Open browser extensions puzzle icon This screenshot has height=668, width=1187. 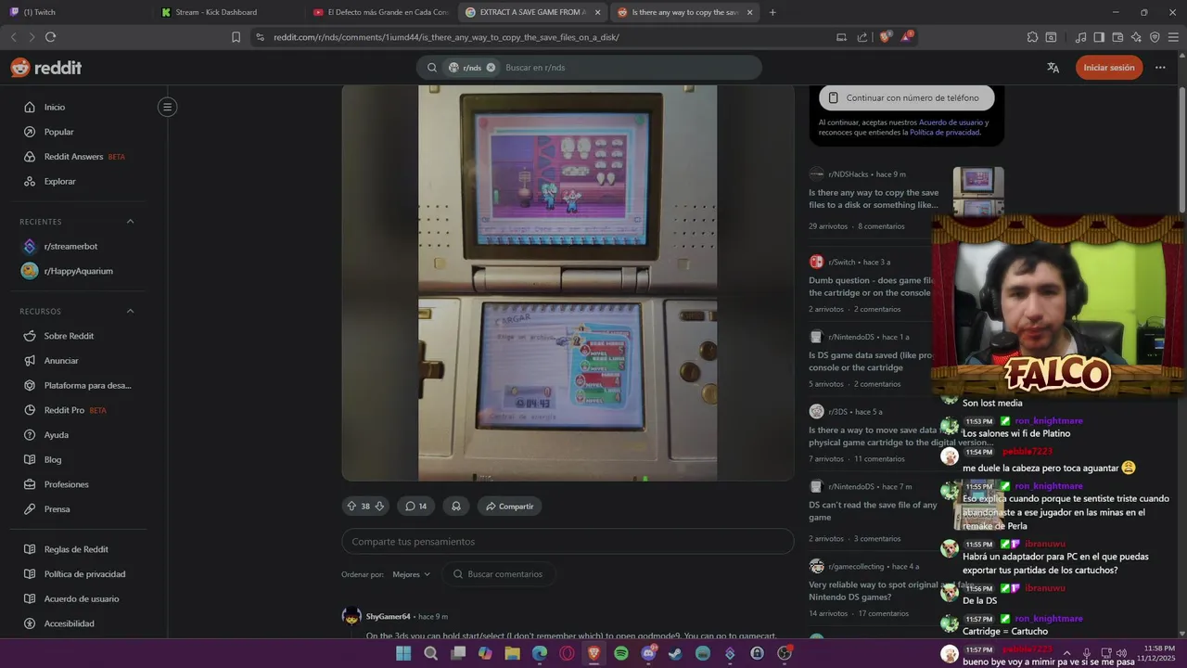point(1032,37)
